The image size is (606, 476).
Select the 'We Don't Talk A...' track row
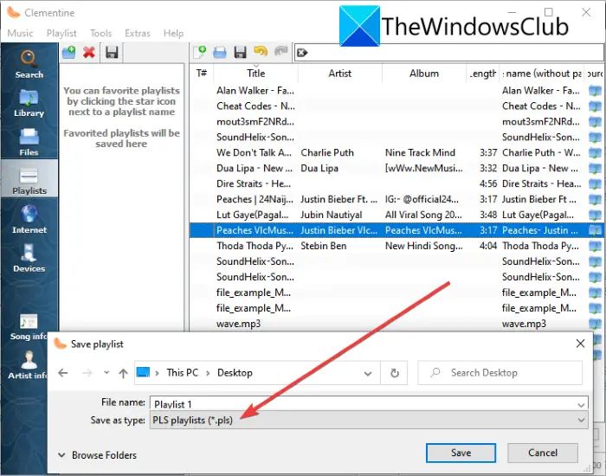click(396, 152)
